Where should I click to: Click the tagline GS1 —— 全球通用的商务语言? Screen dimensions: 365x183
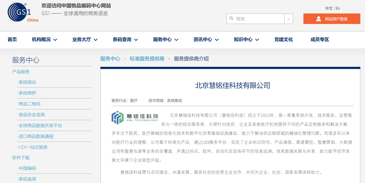pos(75,13)
